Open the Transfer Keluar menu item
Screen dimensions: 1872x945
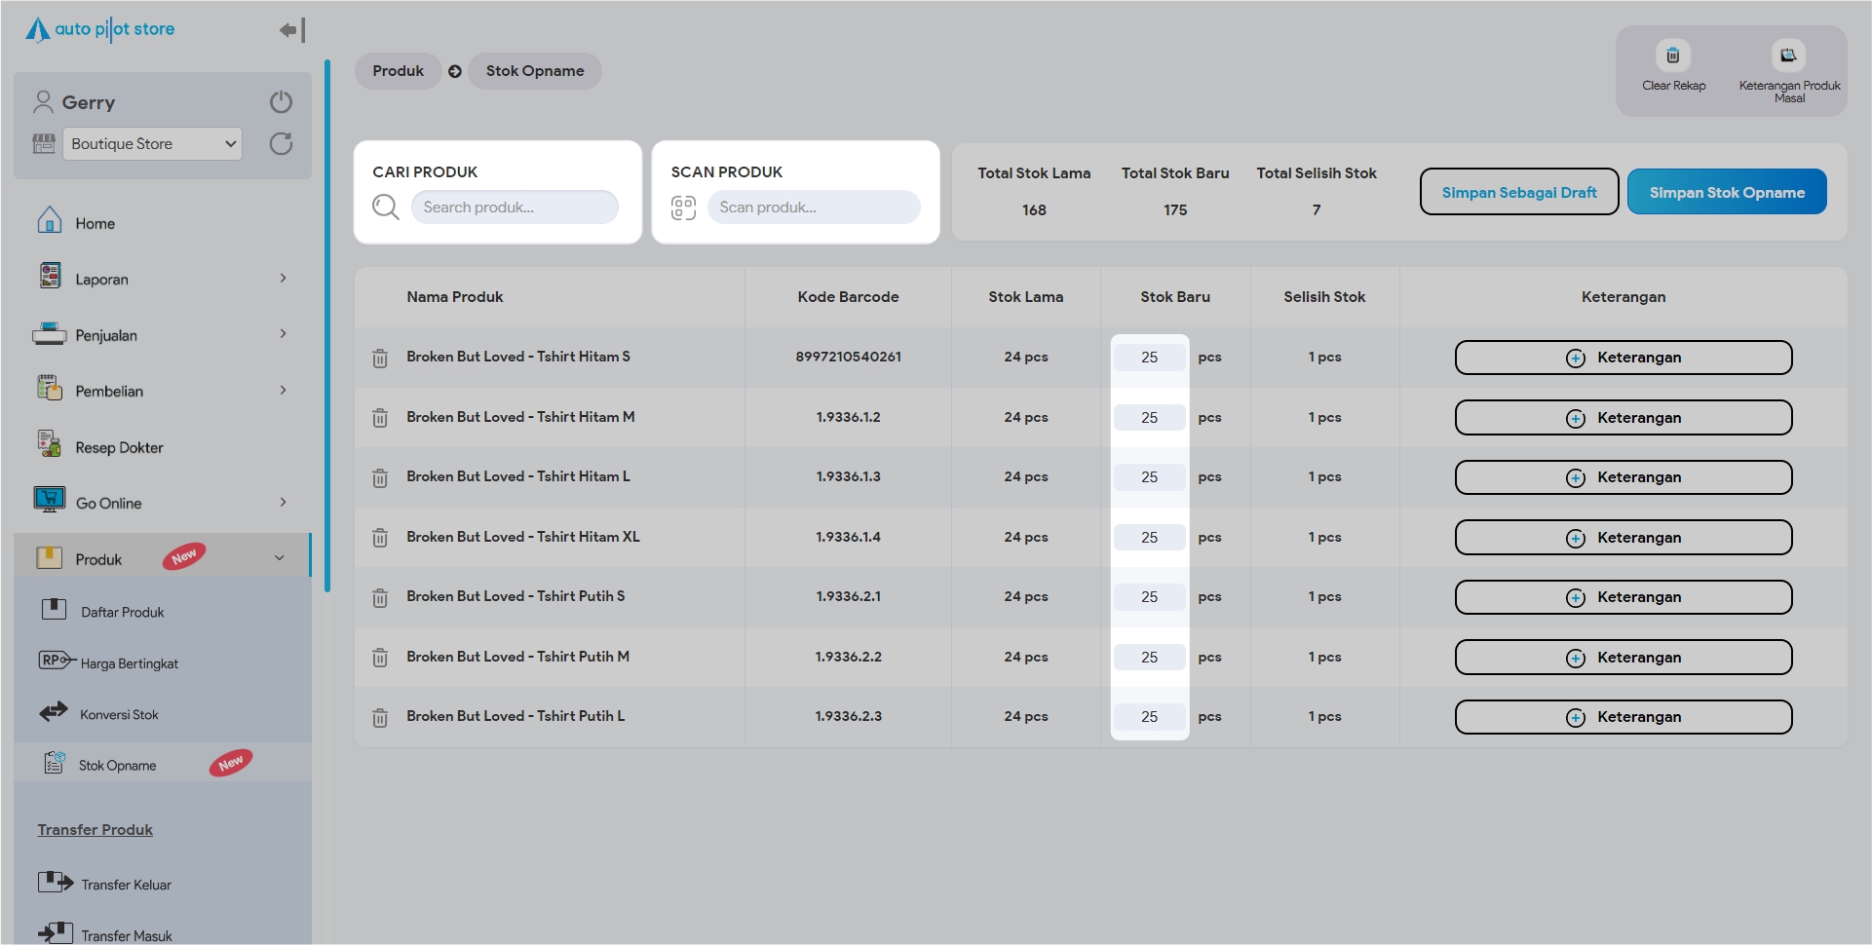126,885
